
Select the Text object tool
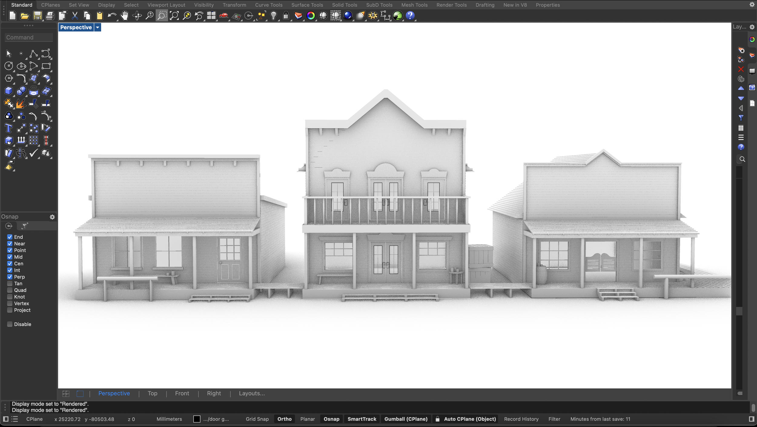click(x=8, y=128)
